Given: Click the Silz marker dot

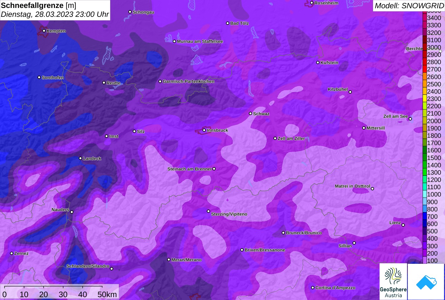Looking at the screenshot, I should (134, 131).
